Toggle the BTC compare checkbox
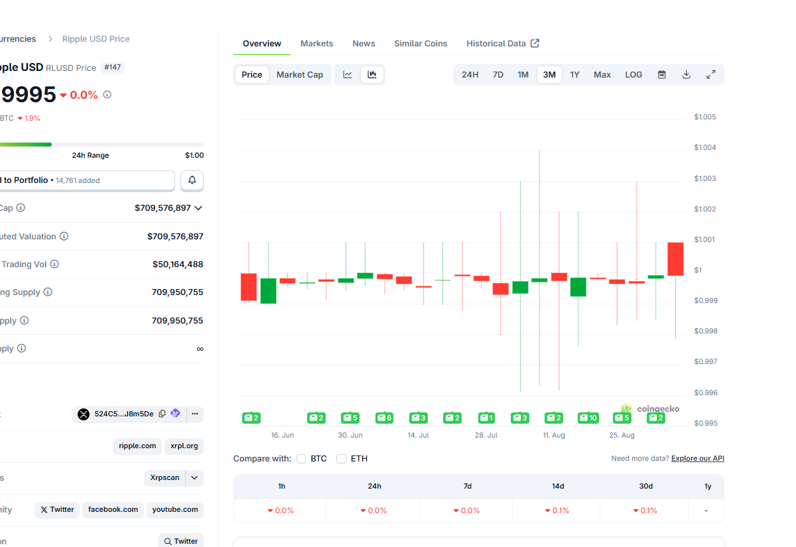This screenshot has width=796, height=547. pos(301,459)
